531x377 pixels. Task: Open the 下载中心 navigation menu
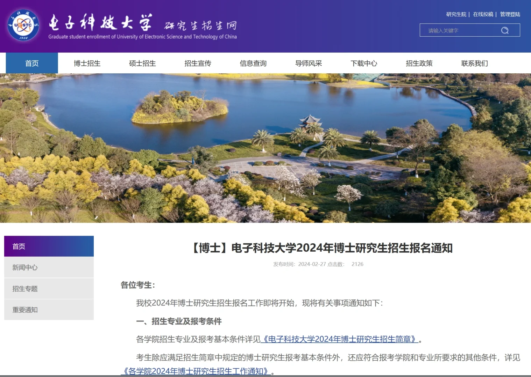click(x=364, y=63)
